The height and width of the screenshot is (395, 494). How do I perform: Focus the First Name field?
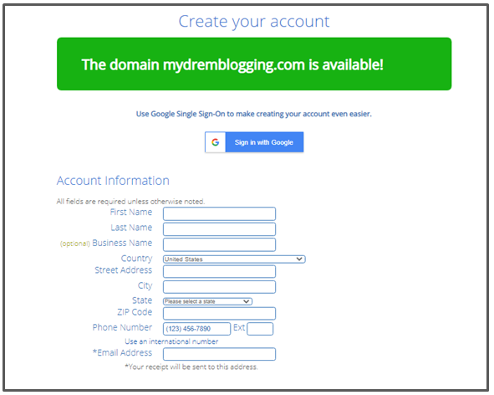coord(219,213)
